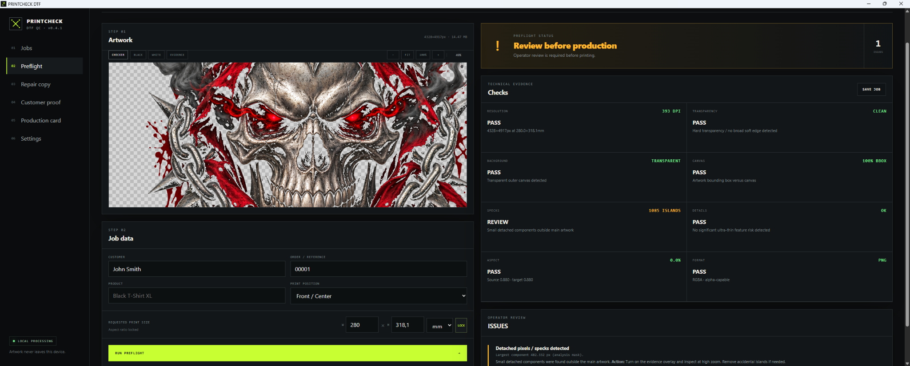This screenshot has width=910, height=366.
Task: Zoom out the artwork with minus button
Action: (393, 55)
